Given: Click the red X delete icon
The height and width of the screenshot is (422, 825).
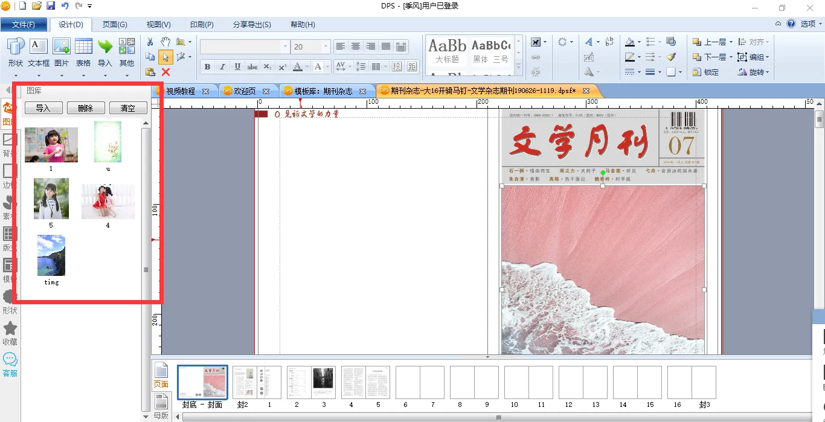Looking at the screenshot, I should click(x=165, y=72).
